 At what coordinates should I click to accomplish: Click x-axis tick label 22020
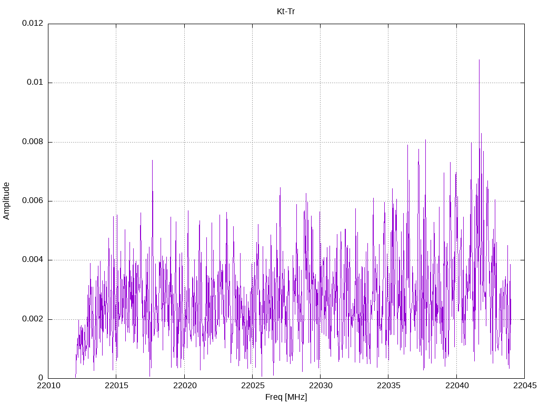click(x=184, y=386)
